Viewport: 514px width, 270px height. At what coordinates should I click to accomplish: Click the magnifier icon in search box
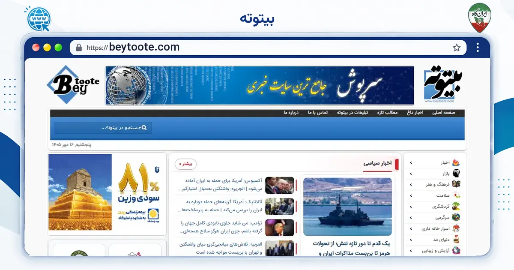pyautogui.click(x=144, y=128)
